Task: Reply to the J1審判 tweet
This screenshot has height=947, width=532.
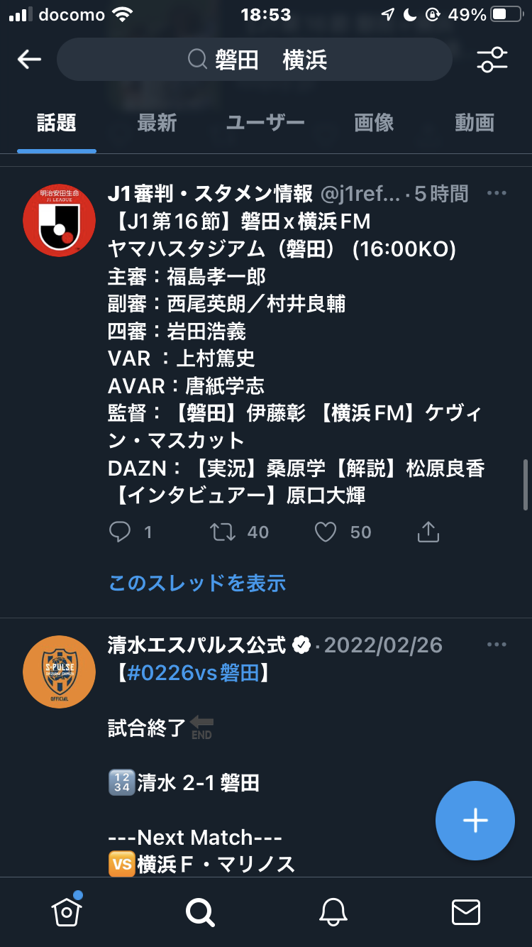Action: coord(120,532)
